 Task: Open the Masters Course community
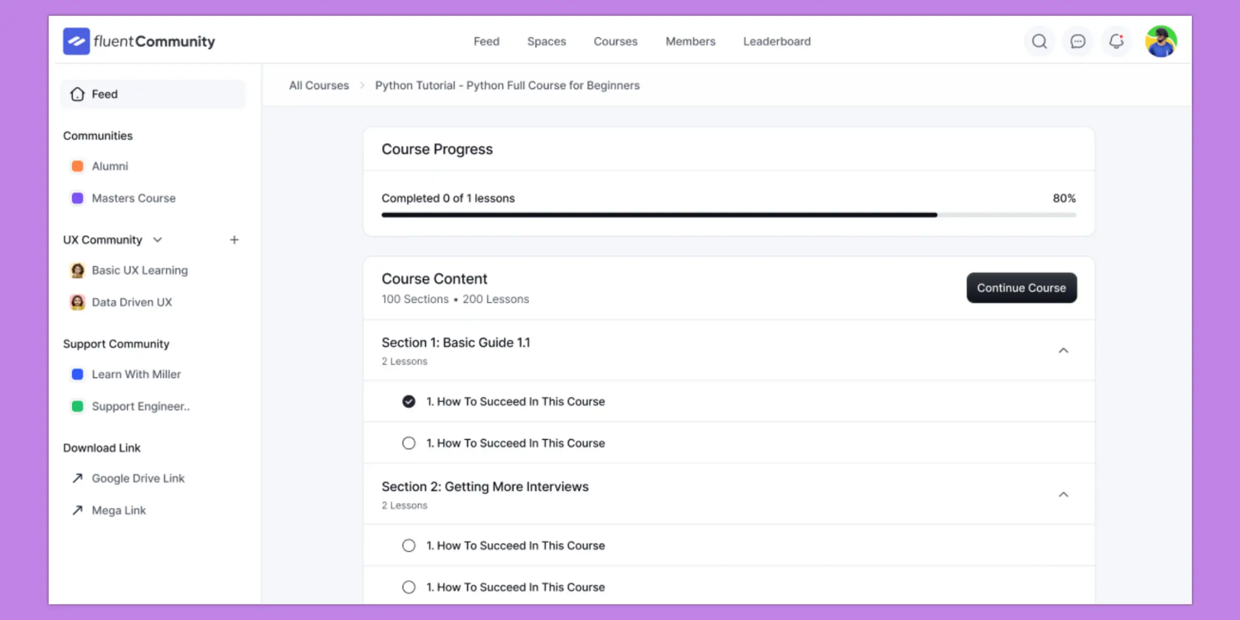click(x=134, y=198)
